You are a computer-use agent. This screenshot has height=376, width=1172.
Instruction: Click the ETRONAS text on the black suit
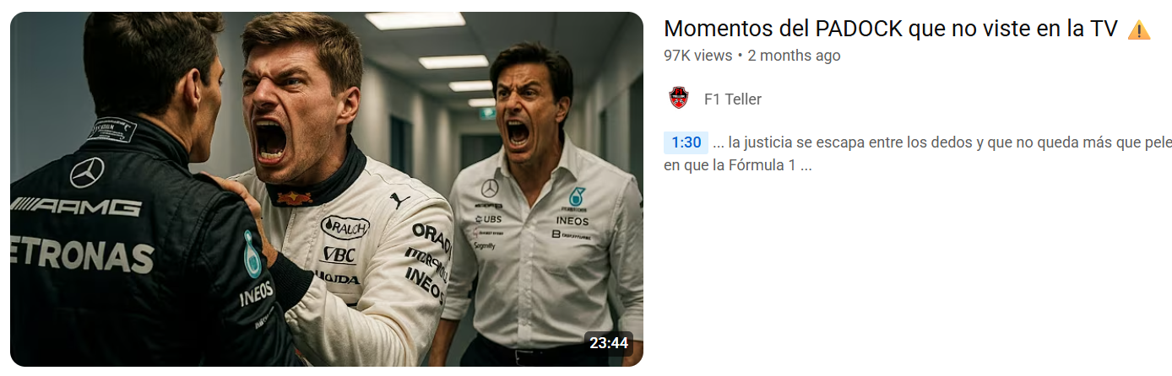click(x=82, y=255)
